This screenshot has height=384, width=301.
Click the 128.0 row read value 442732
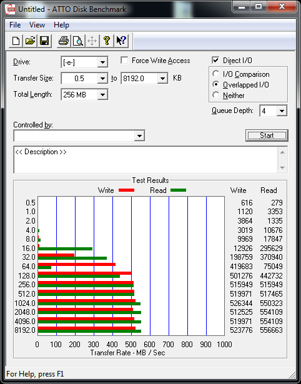(x=271, y=276)
